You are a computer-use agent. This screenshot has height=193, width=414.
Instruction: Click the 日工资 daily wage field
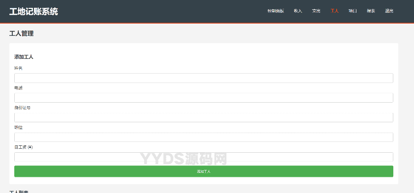[x=204, y=157]
